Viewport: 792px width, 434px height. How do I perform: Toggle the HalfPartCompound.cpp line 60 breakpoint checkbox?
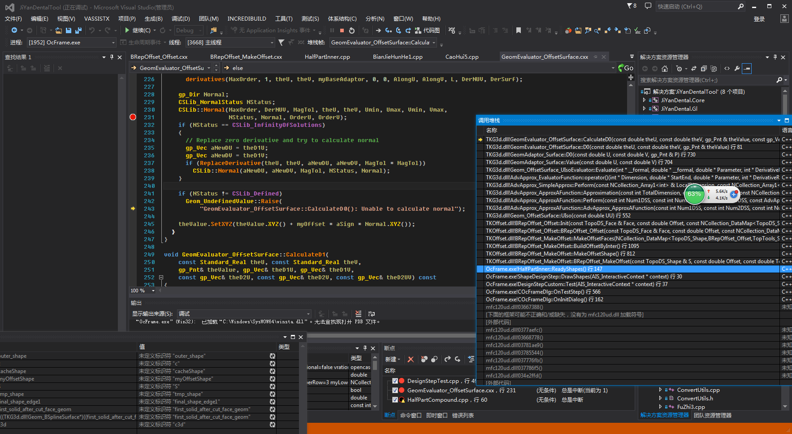click(x=395, y=400)
